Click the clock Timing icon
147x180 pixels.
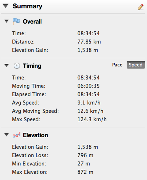pyautogui.click(x=17, y=66)
